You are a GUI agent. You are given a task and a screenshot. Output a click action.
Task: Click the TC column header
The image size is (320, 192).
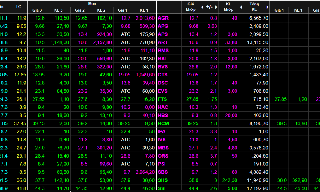point(18,7)
